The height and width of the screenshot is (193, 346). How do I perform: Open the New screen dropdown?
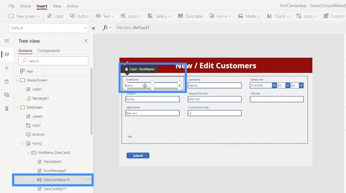pyautogui.click(x=24, y=16)
